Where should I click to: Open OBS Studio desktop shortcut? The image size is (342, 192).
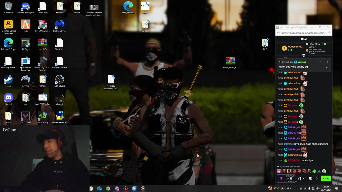coord(60,81)
